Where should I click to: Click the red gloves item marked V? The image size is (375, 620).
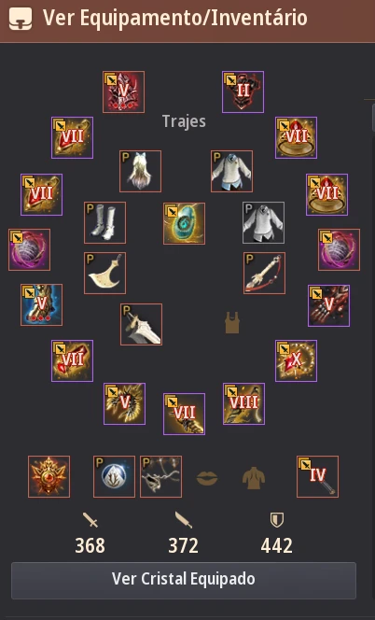click(x=328, y=305)
